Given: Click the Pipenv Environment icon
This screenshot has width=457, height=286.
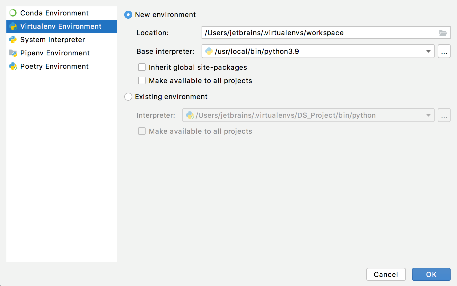Looking at the screenshot, I should click(x=13, y=53).
